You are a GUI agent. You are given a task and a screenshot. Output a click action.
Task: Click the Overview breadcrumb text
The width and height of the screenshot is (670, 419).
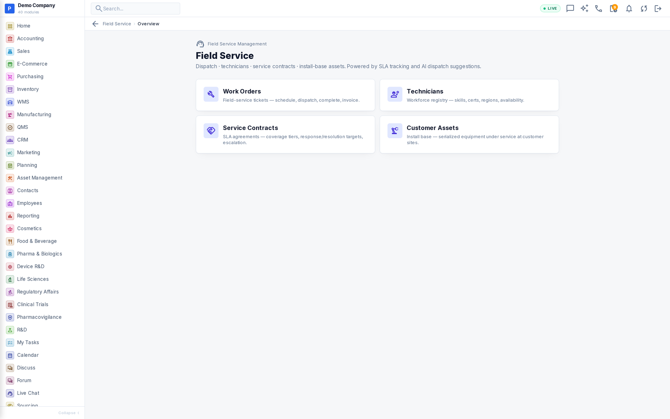pyautogui.click(x=149, y=24)
